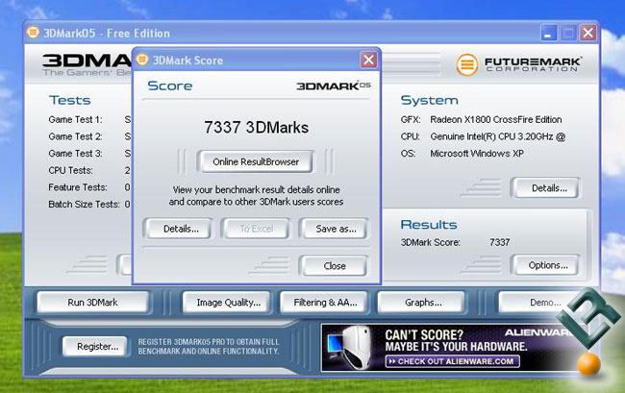Click the Radeon X1800 CrossFire Edition text

[496, 119]
